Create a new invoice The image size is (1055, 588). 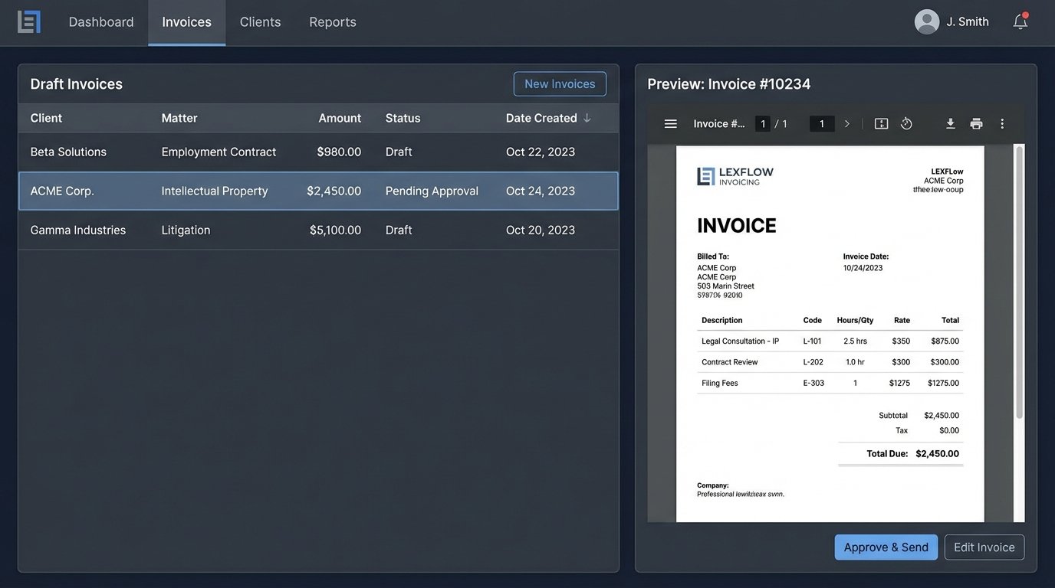click(560, 83)
